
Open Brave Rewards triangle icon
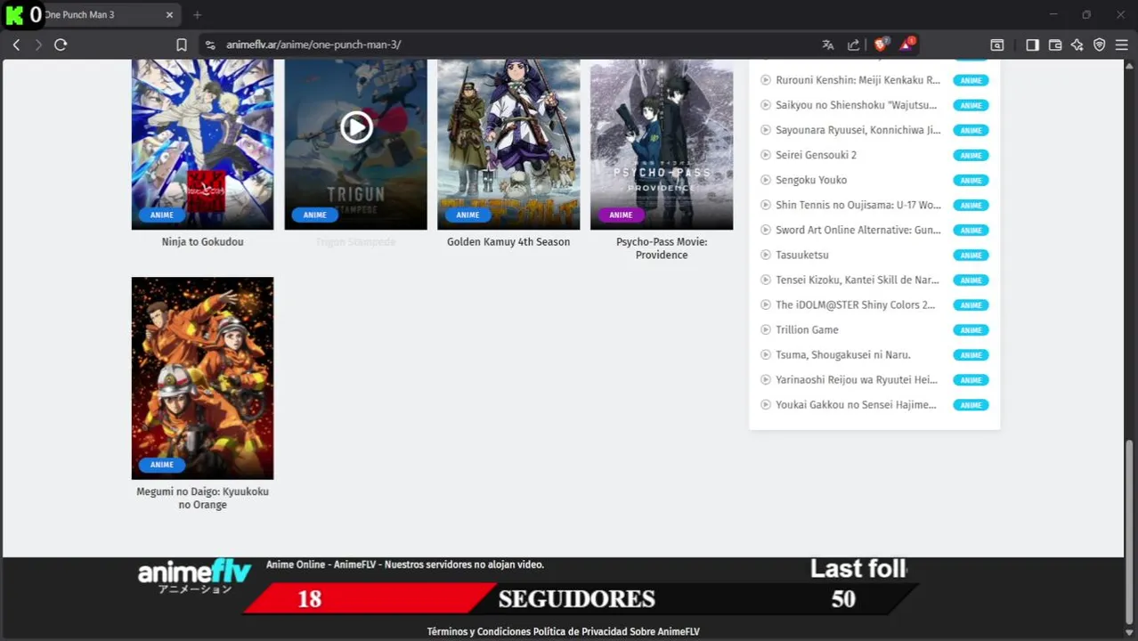[907, 45]
